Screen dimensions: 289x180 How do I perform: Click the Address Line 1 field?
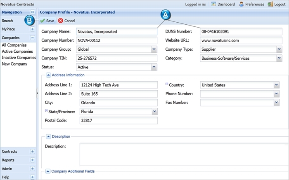click(119, 85)
